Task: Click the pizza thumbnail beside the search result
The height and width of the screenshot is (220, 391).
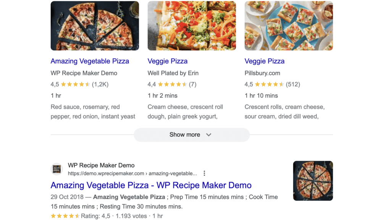Action: [313, 181]
